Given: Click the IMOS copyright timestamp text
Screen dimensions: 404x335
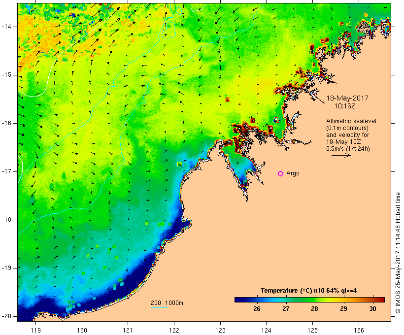Looking at the screenshot, I should click(398, 253).
